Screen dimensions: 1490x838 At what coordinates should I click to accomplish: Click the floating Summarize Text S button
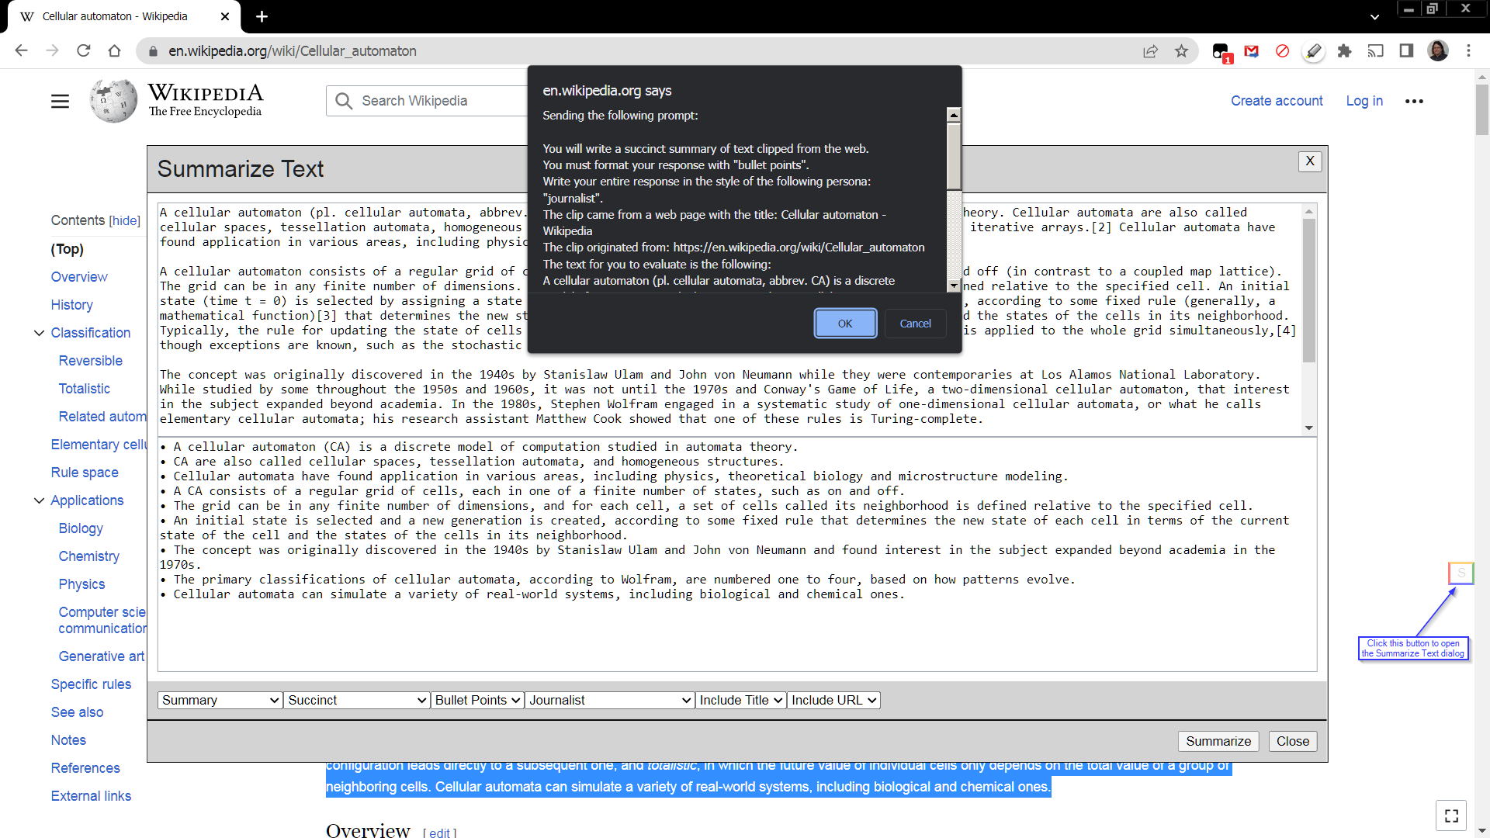click(x=1461, y=573)
